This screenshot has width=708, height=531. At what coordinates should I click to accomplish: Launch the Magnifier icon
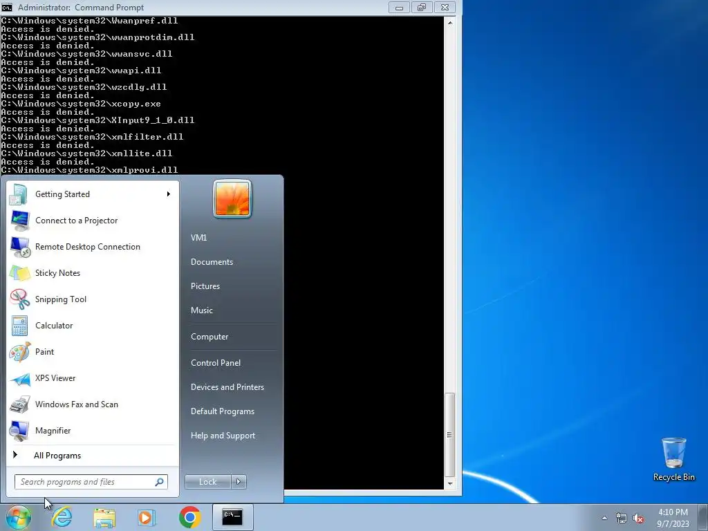pyautogui.click(x=19, y=431)
